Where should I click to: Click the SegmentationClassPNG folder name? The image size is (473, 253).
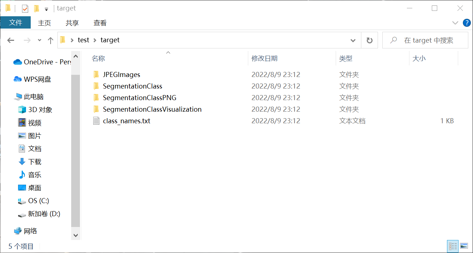pyautogui.click(x=139, y=98)
